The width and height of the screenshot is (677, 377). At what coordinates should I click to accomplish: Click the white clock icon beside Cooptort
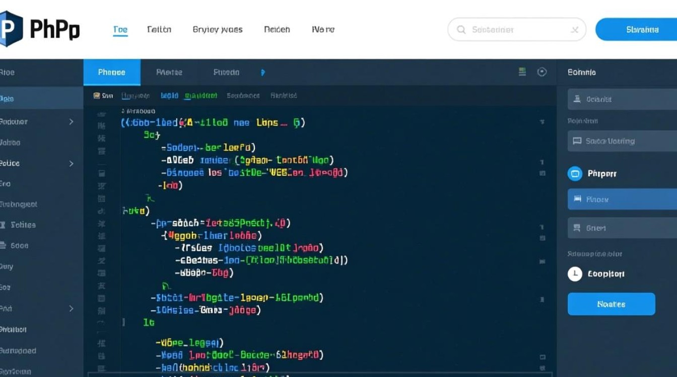click(575, 274)
